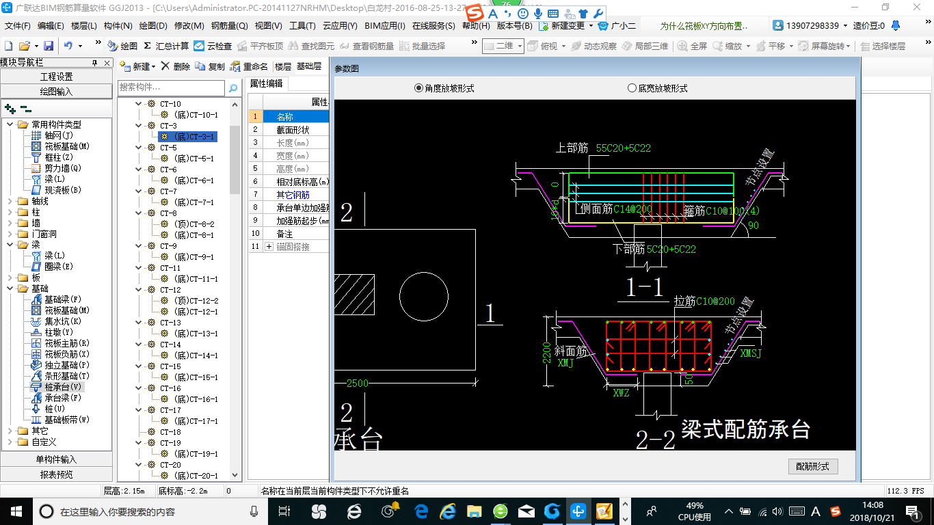Collapse the CT-12 node in component list
Screen dimensions: 934x525
click(139, 290)
